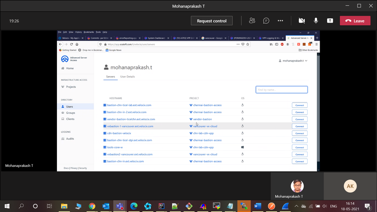
Task: Open the Share content tray icon
Action: click(x=330, y=21)
